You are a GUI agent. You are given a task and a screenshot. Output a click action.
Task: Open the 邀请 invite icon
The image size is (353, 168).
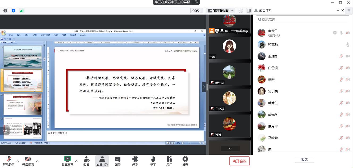[x=86, y=161]
